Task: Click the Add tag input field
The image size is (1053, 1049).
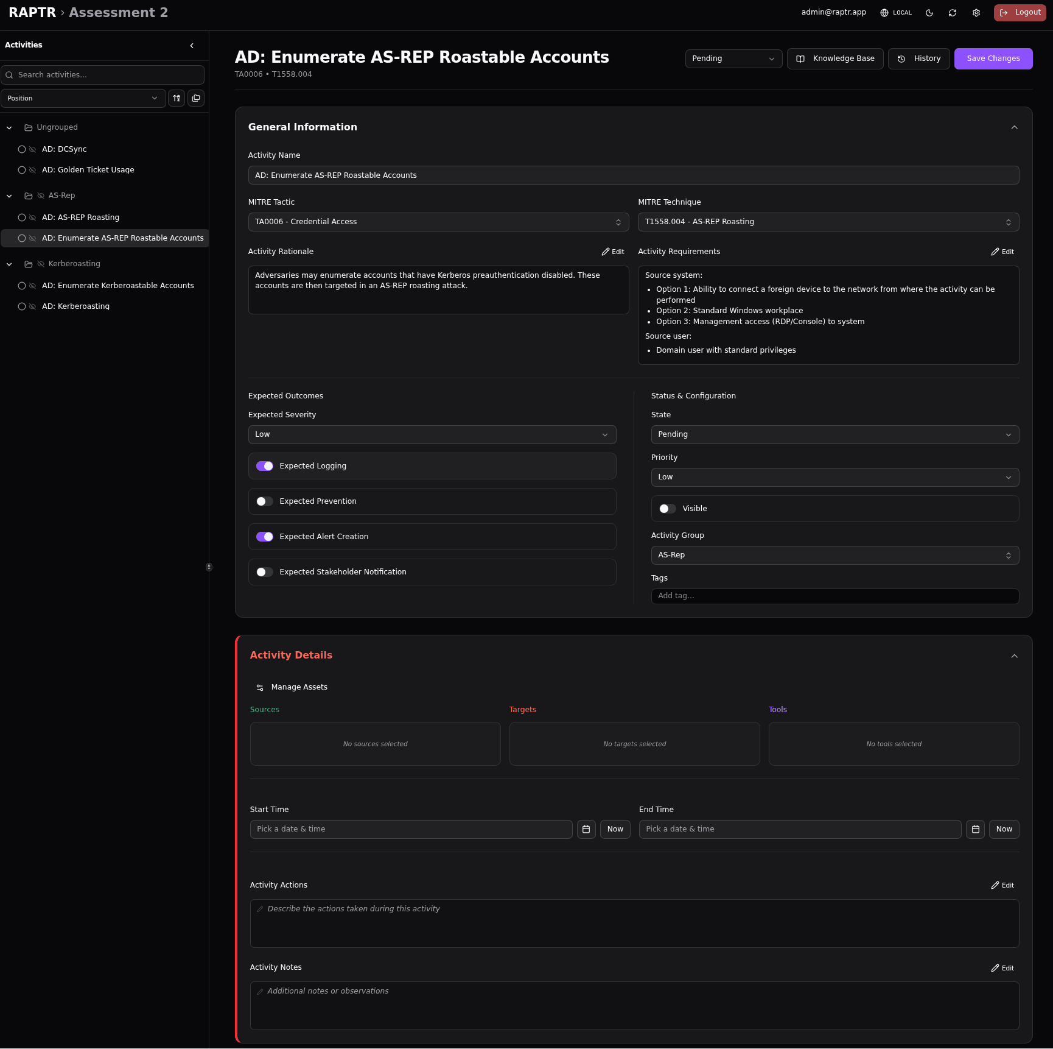Action: tap(834, 596)
